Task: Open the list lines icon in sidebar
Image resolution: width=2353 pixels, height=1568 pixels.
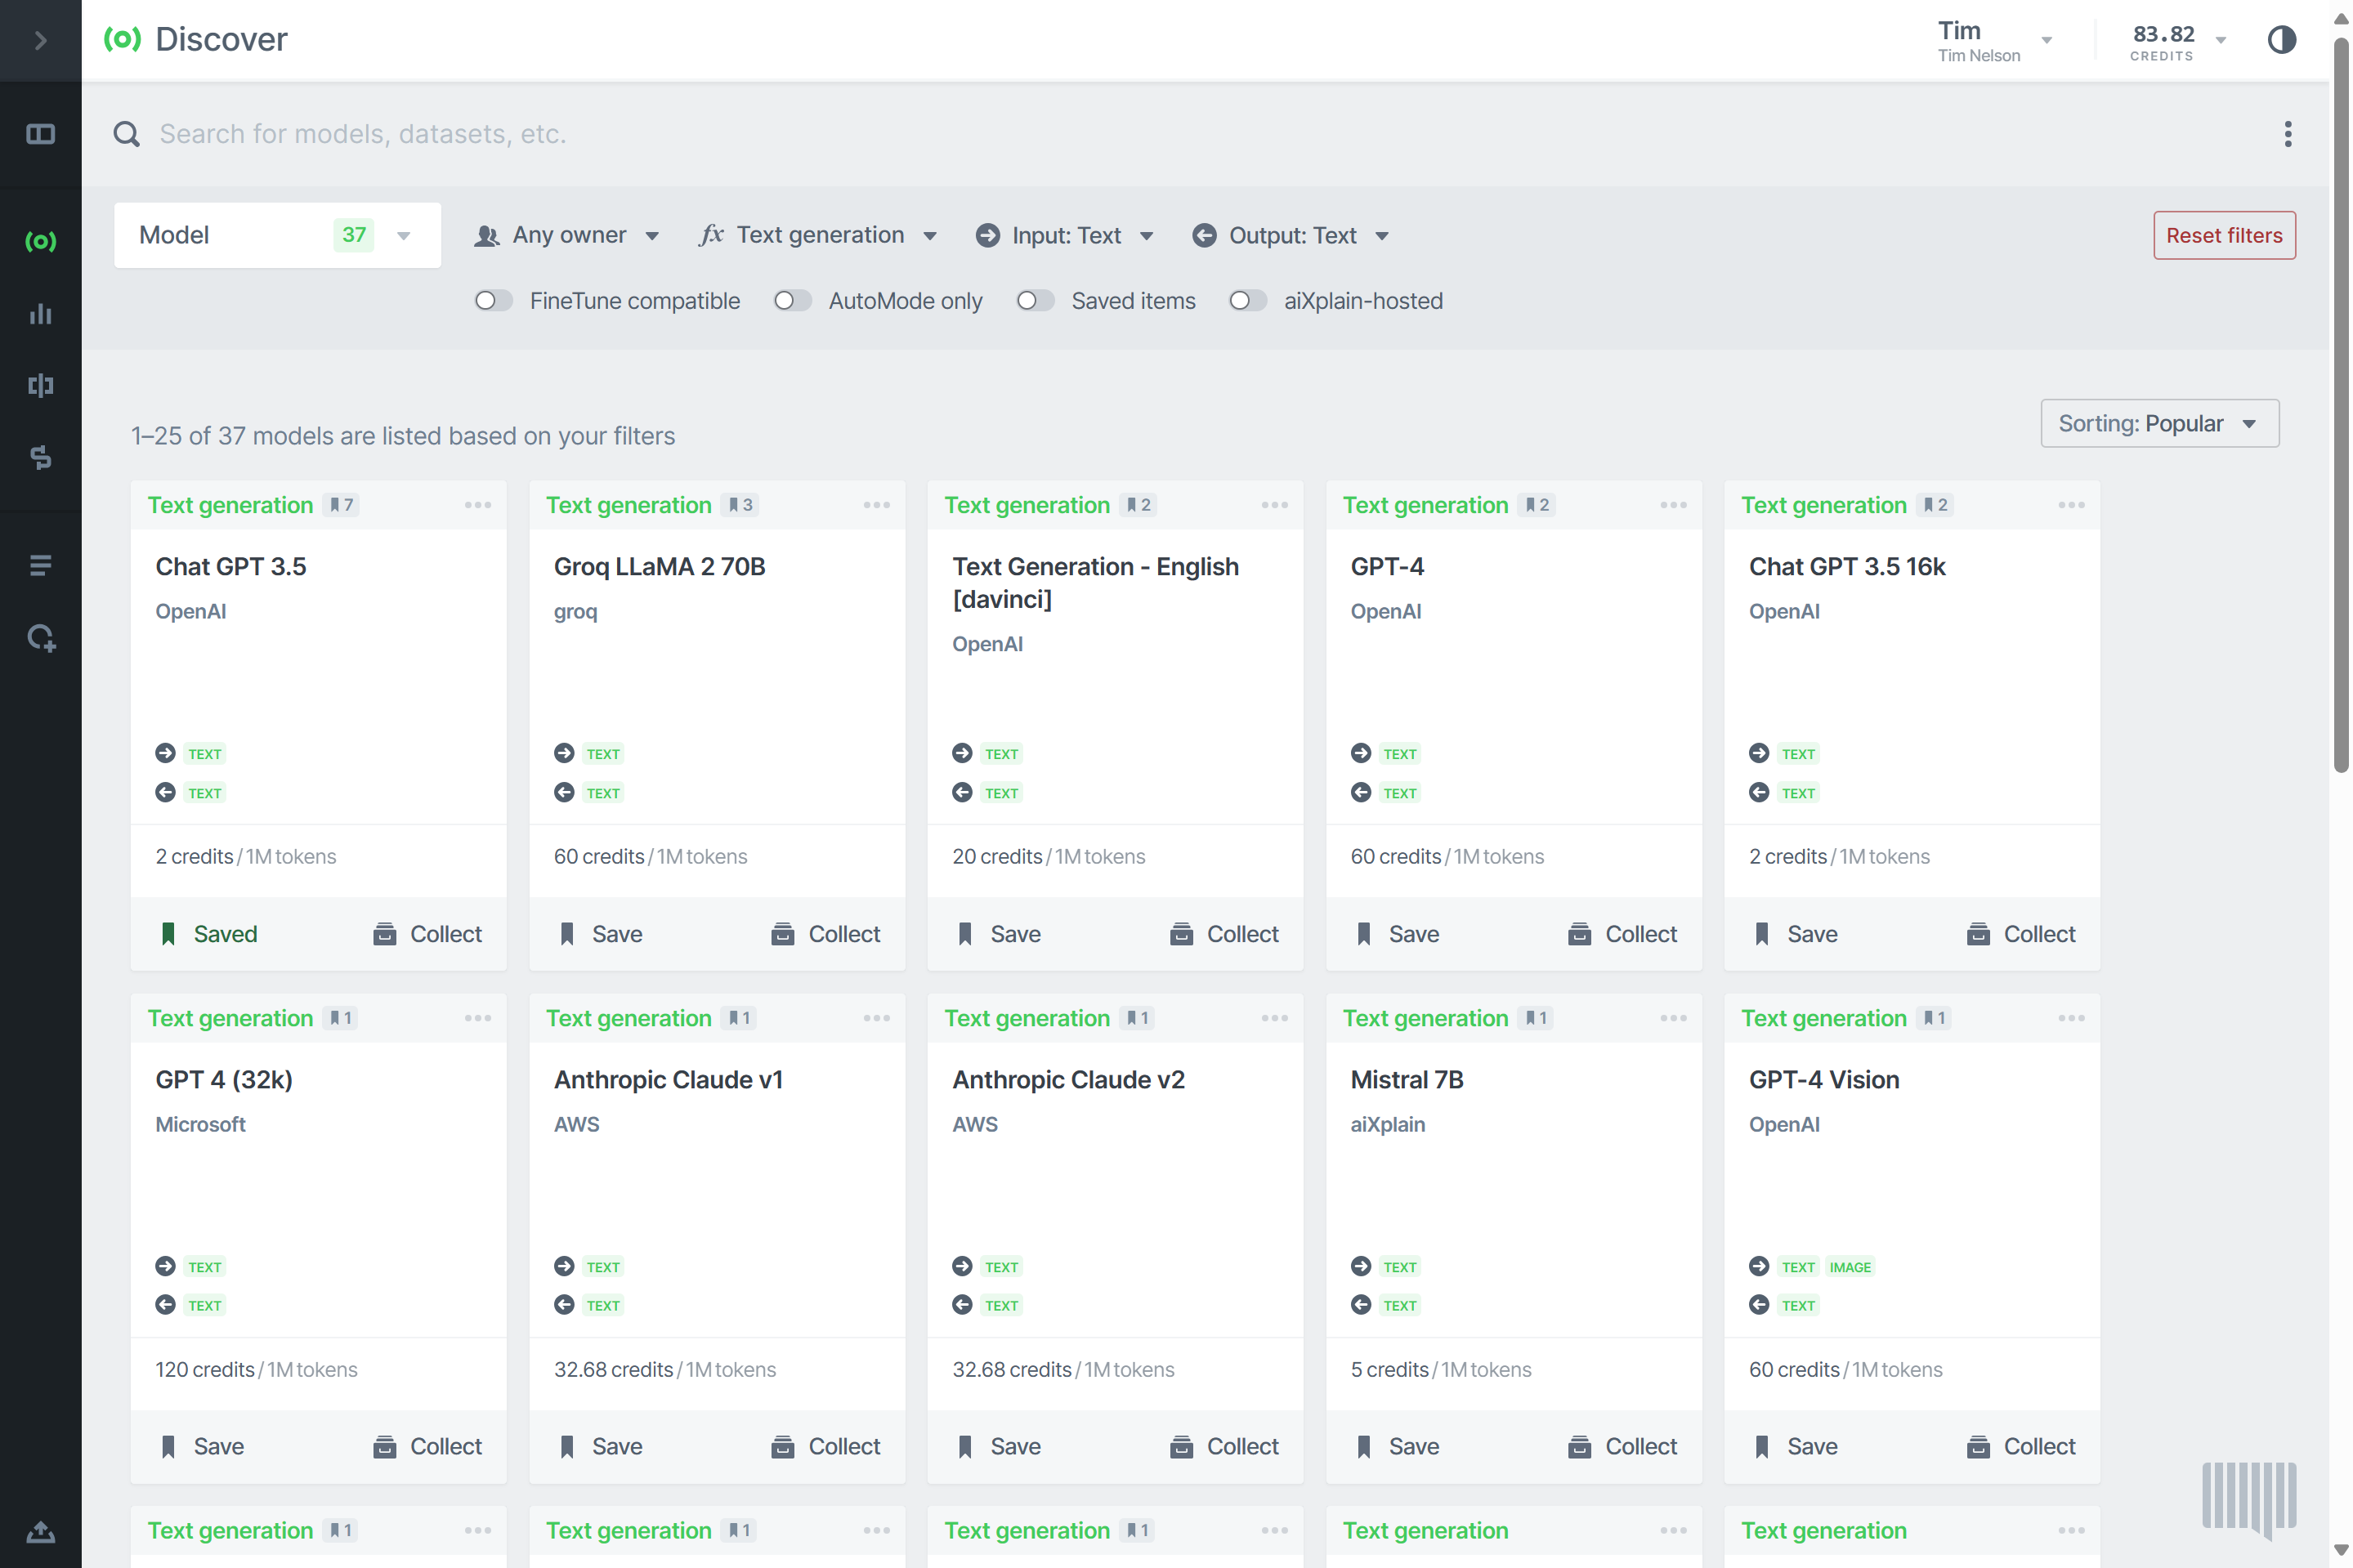Action: pyautogui.click(x=40, y=565)
